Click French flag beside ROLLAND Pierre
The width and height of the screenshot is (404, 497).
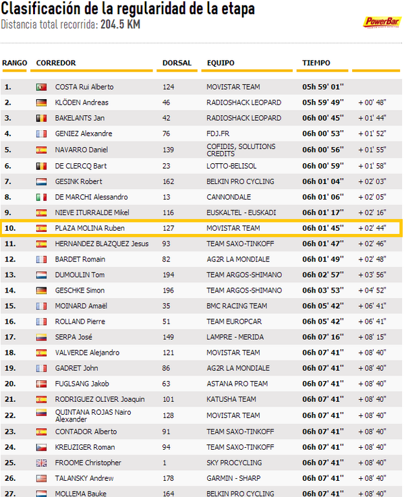41,322
